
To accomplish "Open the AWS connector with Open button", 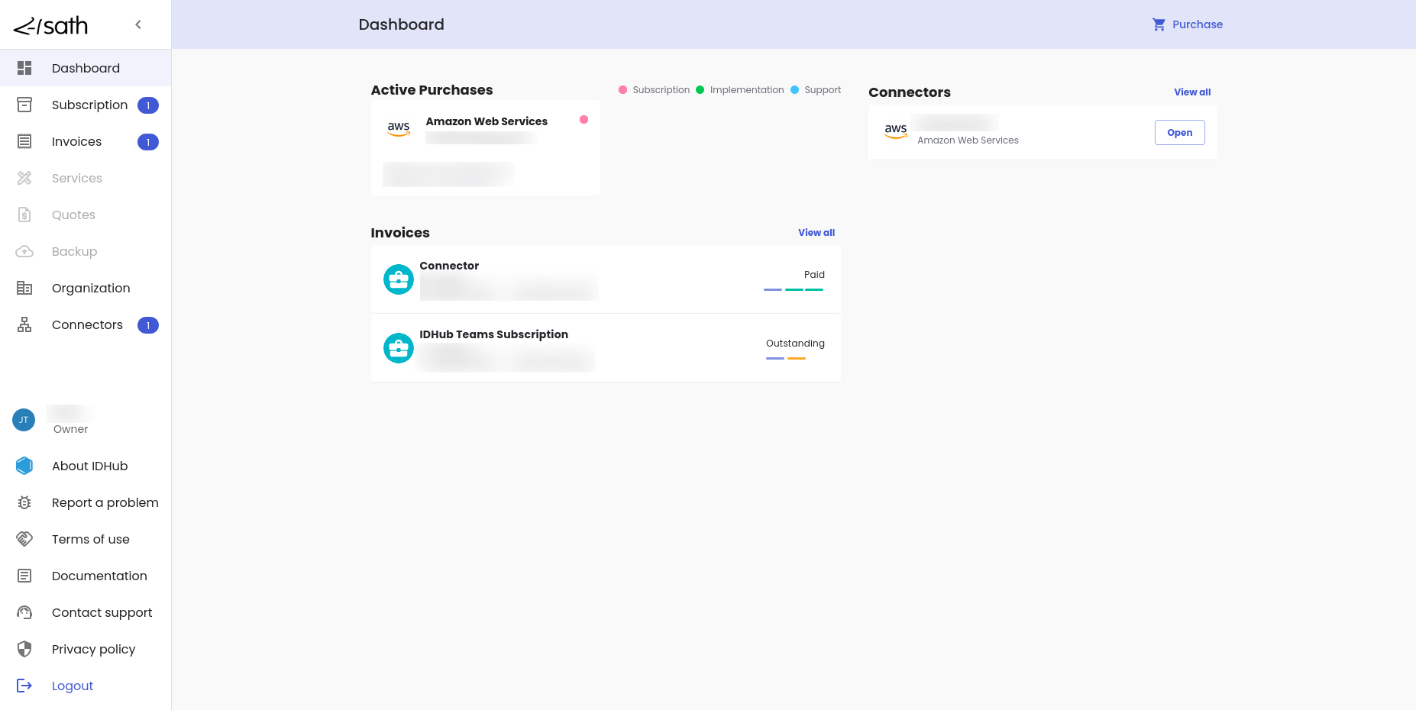I will pyautogui.click(x=1179, y=133).
